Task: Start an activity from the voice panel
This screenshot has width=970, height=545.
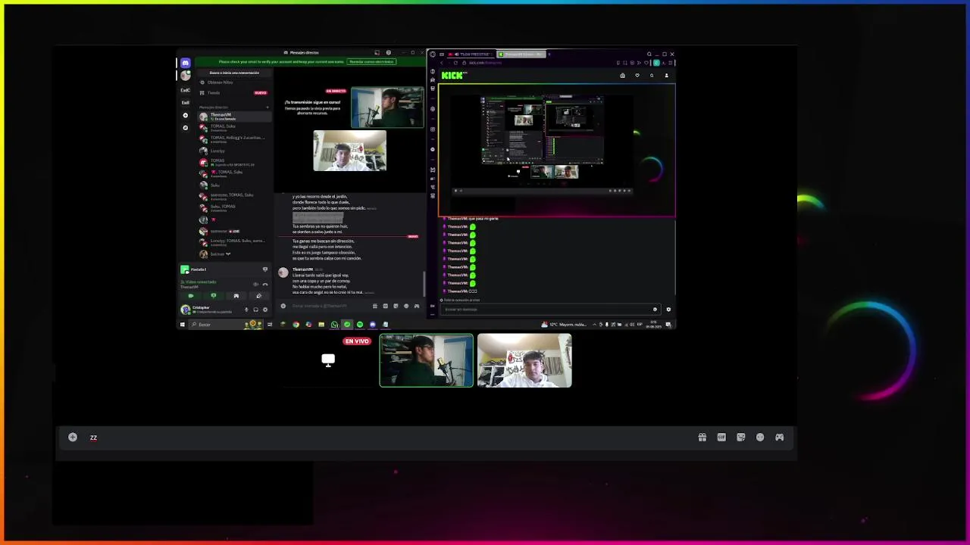Action: (x=236, y=296)
